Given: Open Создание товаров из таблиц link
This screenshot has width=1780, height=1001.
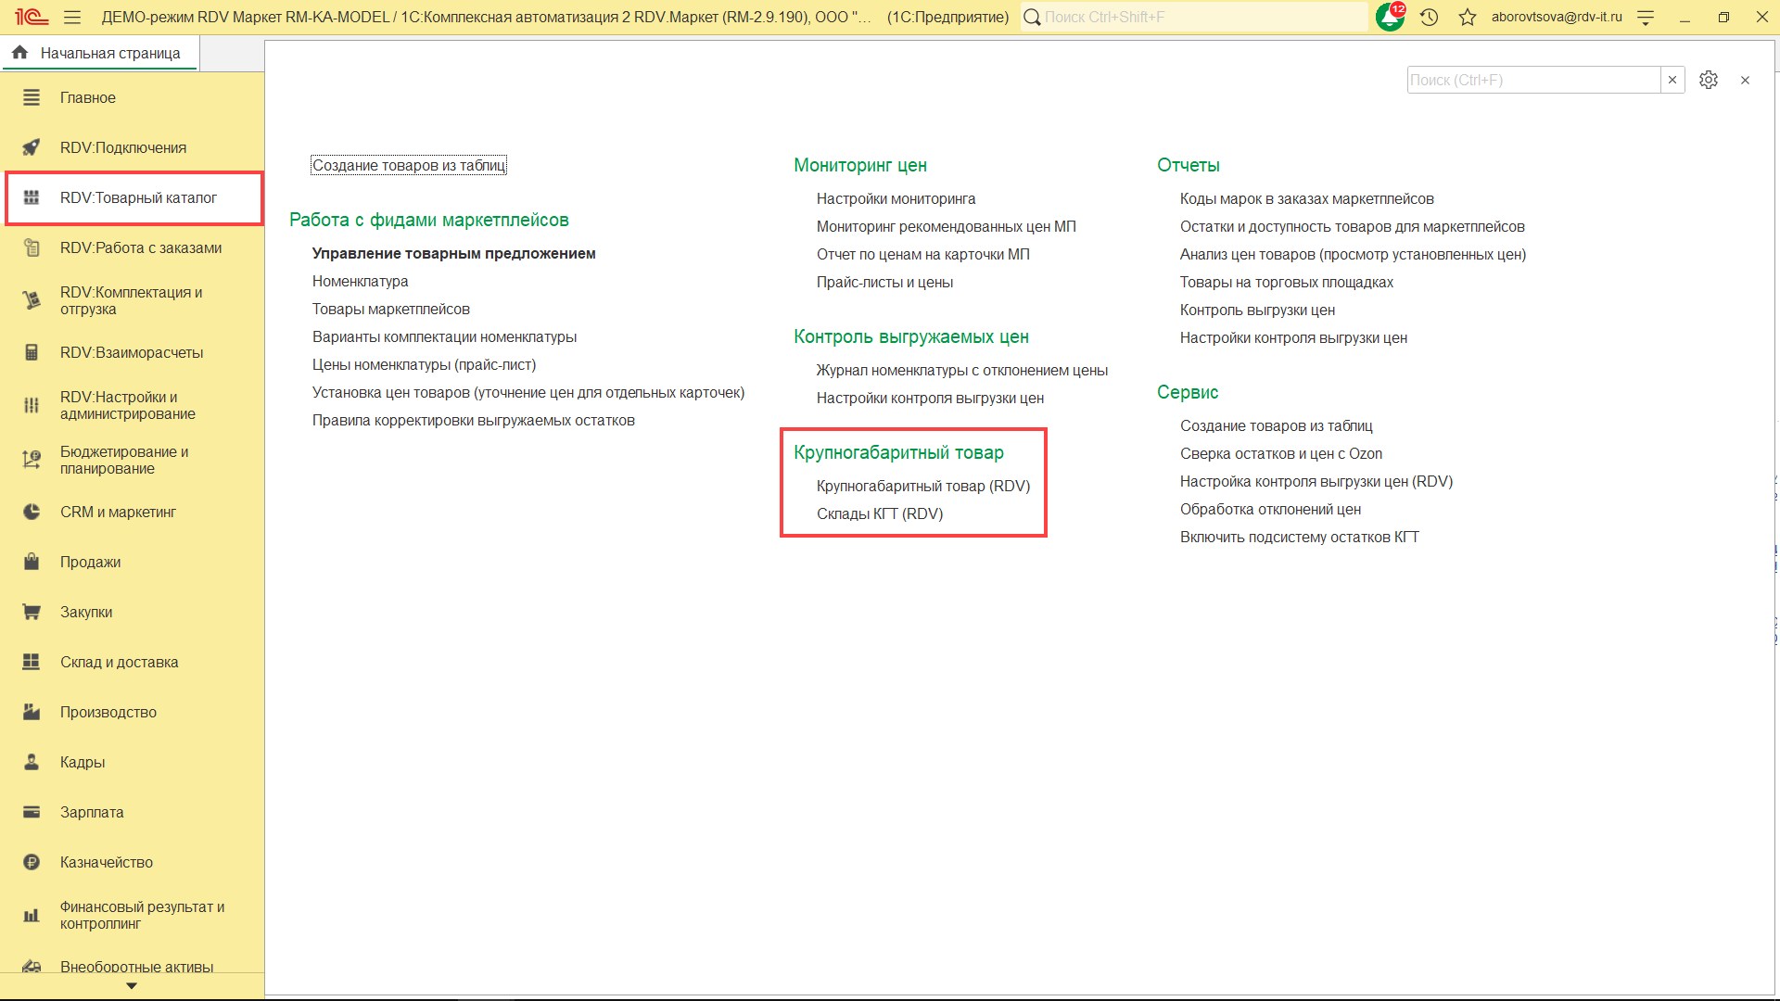Looking at the screenshot, I should tap(408, 165).
